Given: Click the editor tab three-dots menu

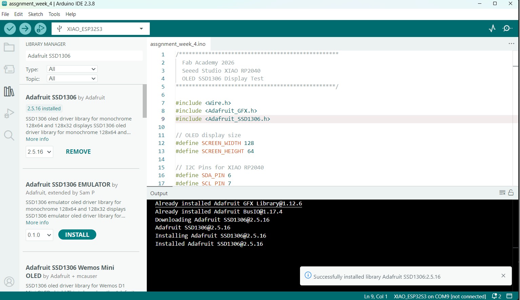Looking at the screenshot, I should coord(511,44).
